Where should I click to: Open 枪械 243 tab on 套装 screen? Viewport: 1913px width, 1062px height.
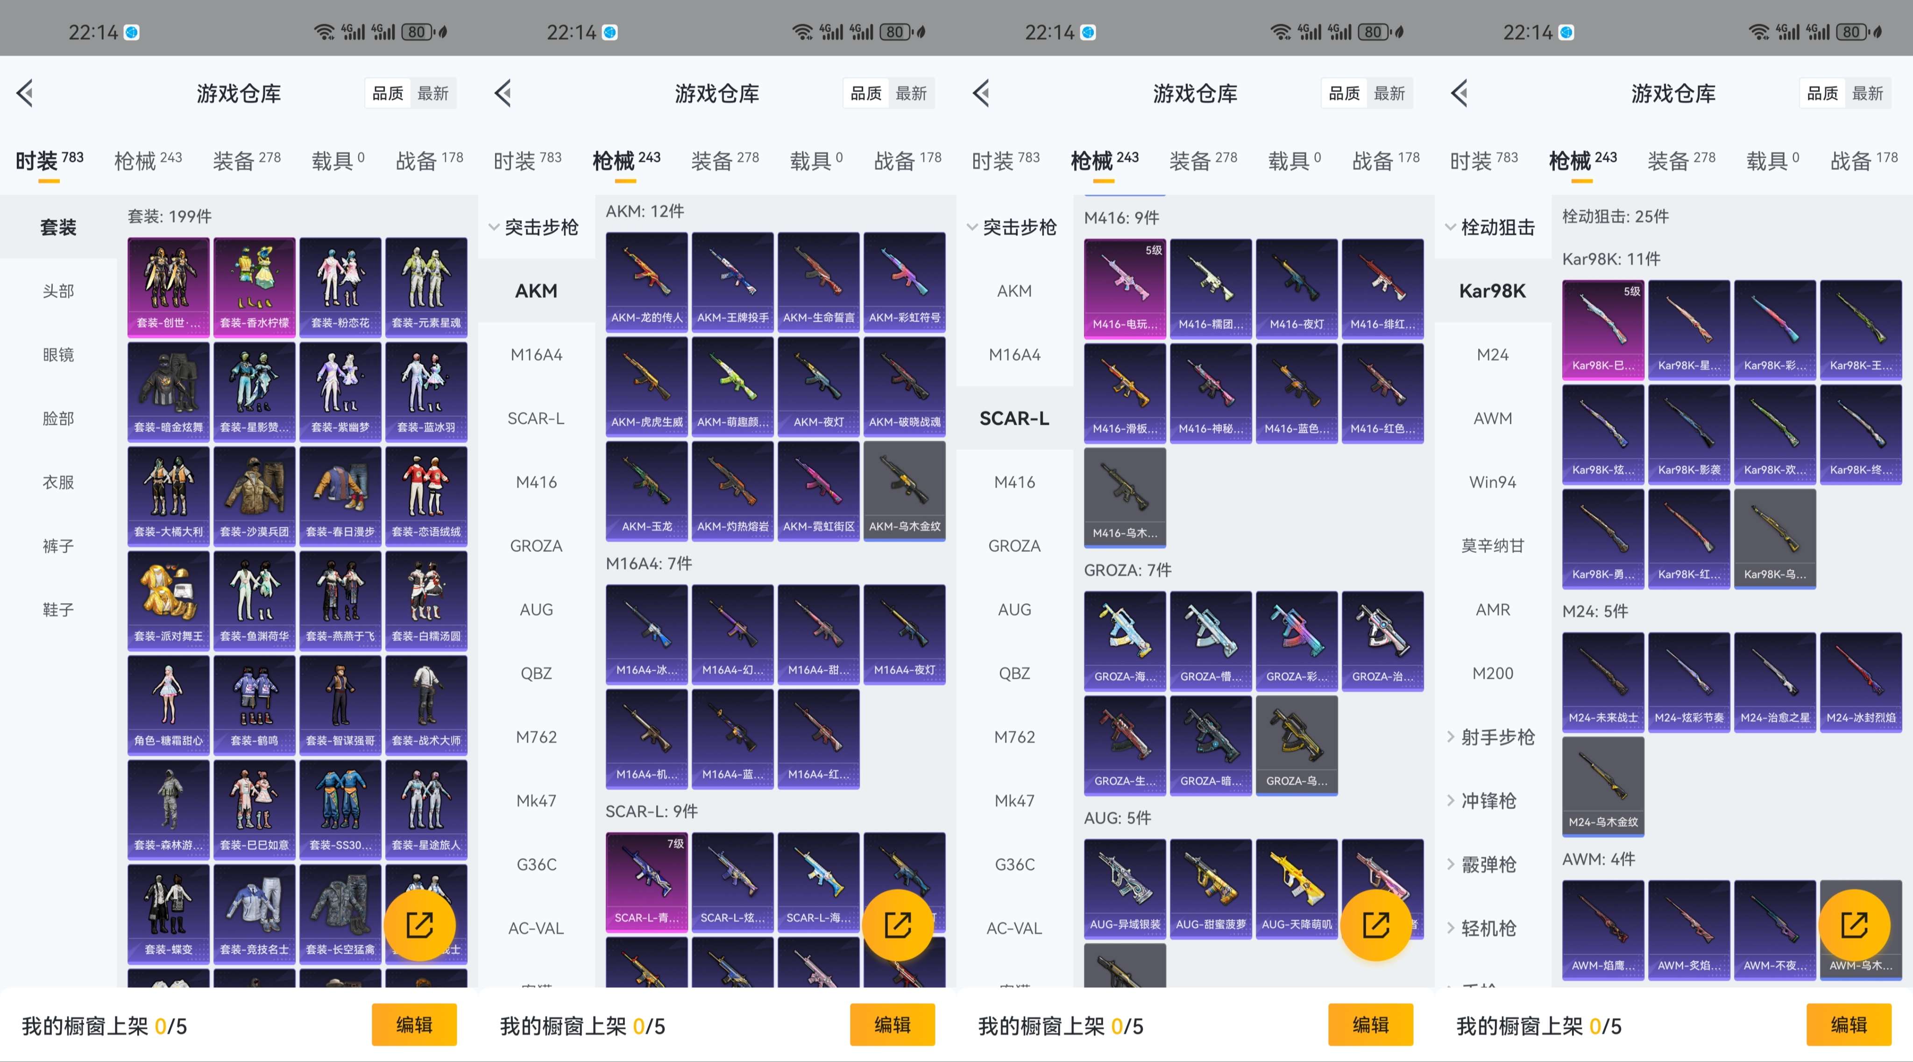coord(148,160)
